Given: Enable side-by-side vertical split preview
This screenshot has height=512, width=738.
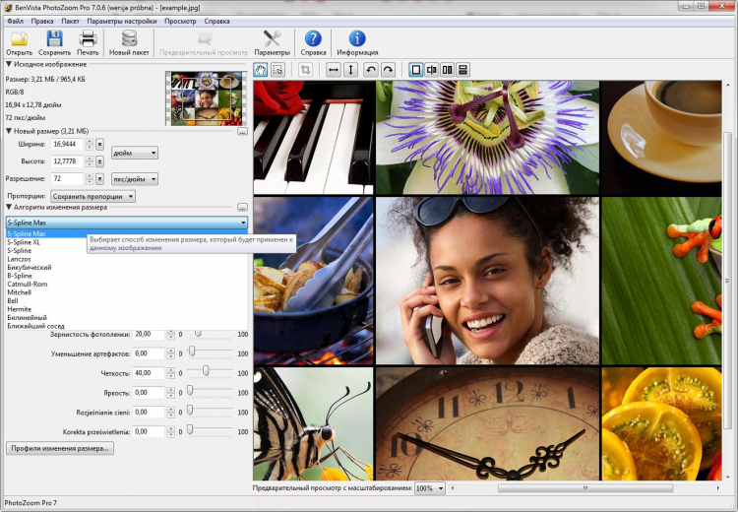Looking at the screenshot, I should click(x=447, y=70).
